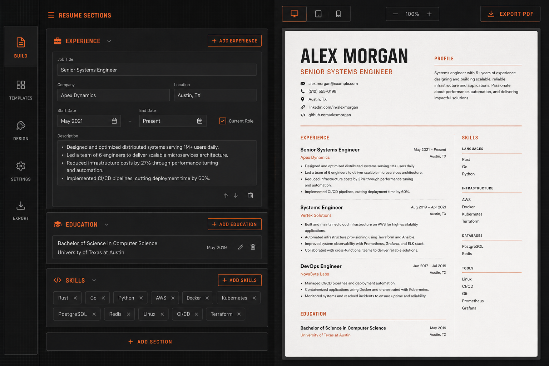The image size is (549, 366).
Task: Open the hamburger menu beside Resume Sections
Action: point(51,15)
